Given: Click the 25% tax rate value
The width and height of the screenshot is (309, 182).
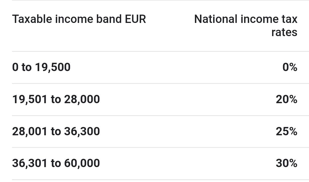Looking at the screenshot, I should click(x=286, y=132).
